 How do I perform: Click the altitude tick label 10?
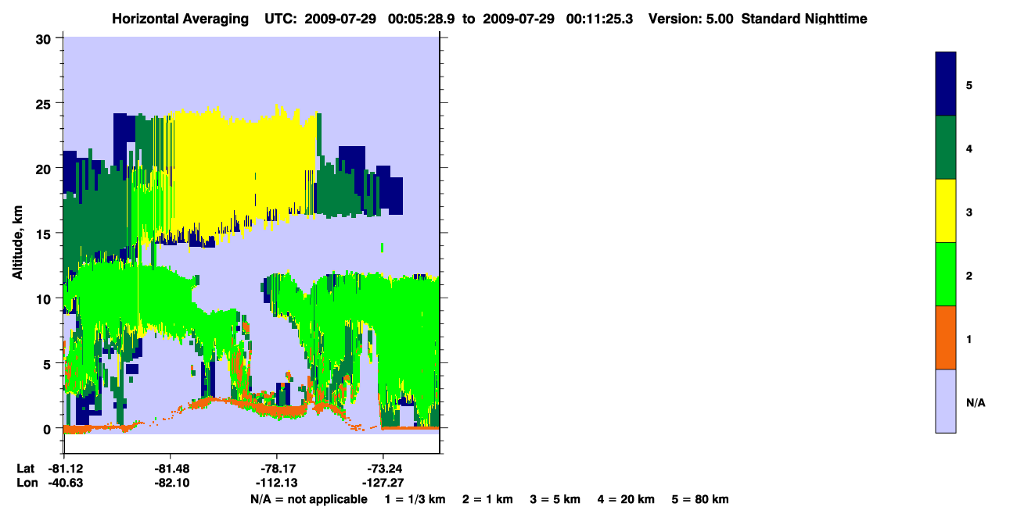click(45, 298)
